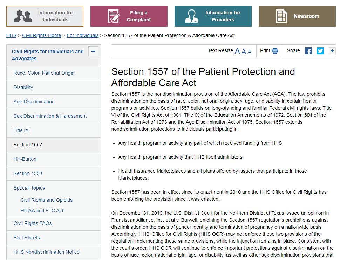Click the Newsroom newspaper icon
340x260 pixels.
281,16
